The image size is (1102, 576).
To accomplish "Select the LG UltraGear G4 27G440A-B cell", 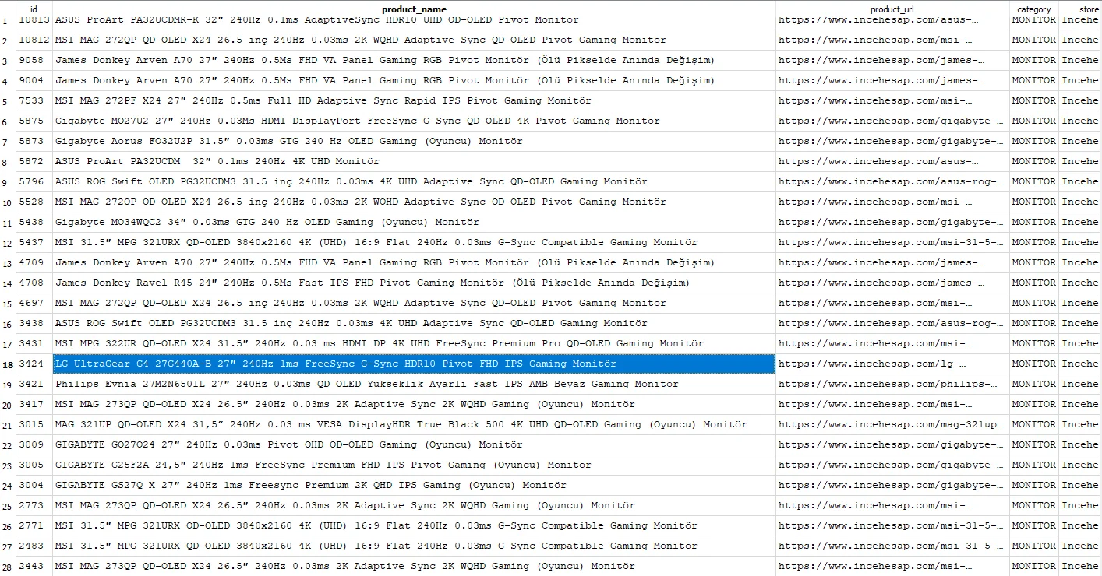I will (414, 364).
